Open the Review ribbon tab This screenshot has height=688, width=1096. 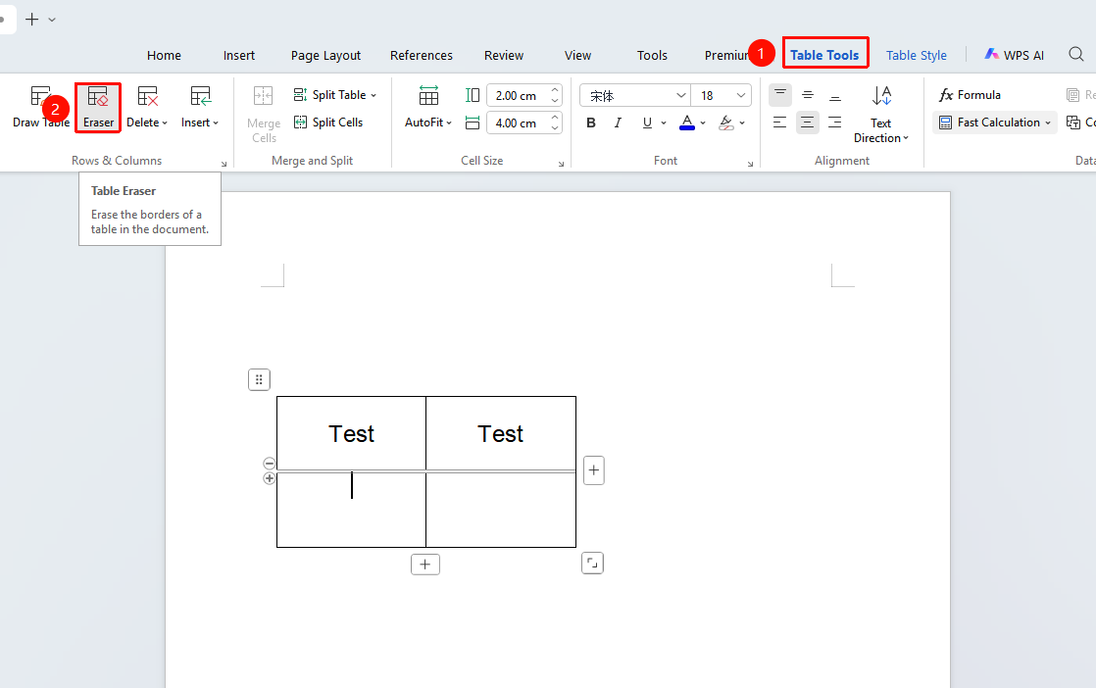click(x=504, y=55)
